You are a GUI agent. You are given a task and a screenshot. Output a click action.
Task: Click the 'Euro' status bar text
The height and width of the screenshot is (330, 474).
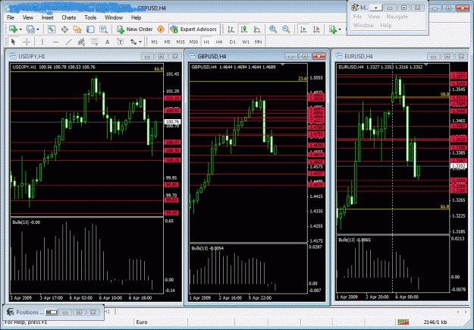(x=142, y=322)
